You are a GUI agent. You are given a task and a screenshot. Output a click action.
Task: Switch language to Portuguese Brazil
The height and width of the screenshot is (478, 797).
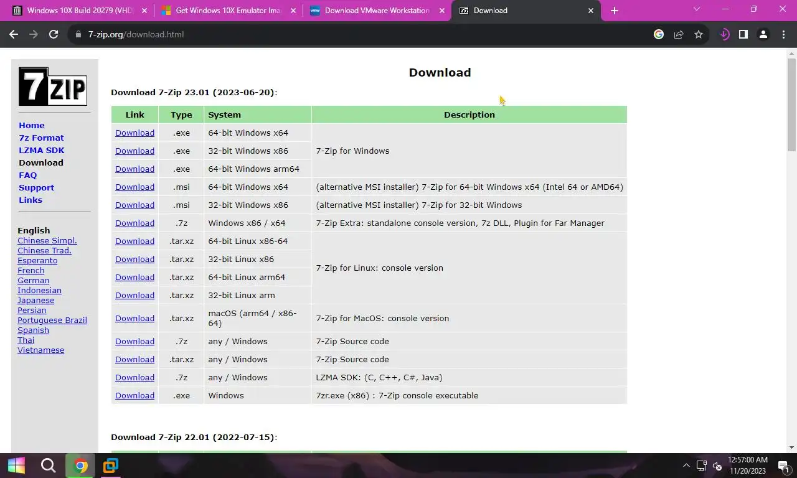(x=52, y=320)
